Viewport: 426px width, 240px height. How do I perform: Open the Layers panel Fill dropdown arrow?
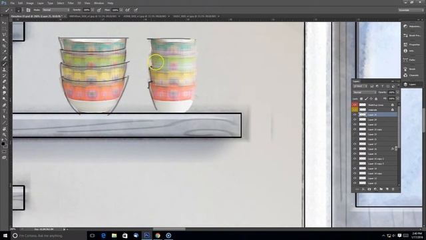click(397, 99)
